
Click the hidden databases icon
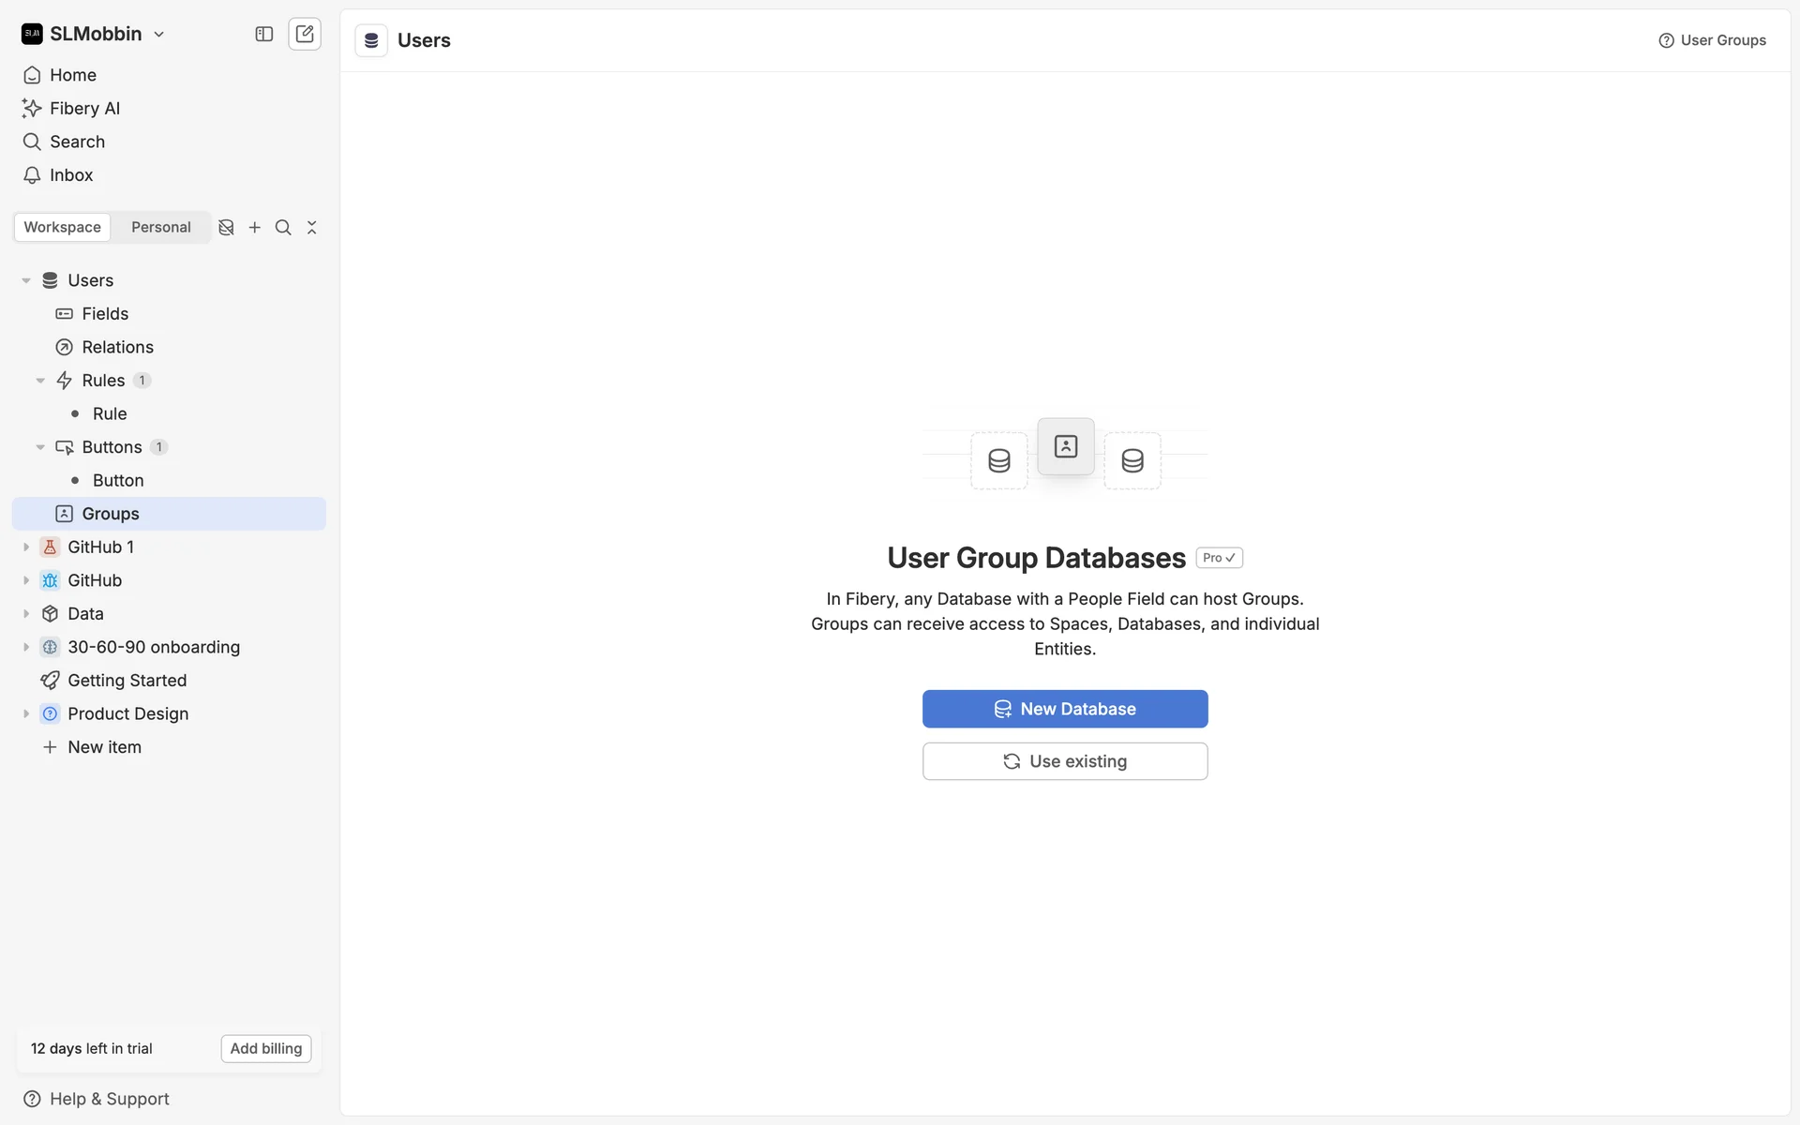pyautogui.click(x=226, y=228)
